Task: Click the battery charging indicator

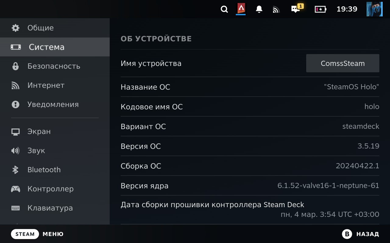Action: [320, 9]
